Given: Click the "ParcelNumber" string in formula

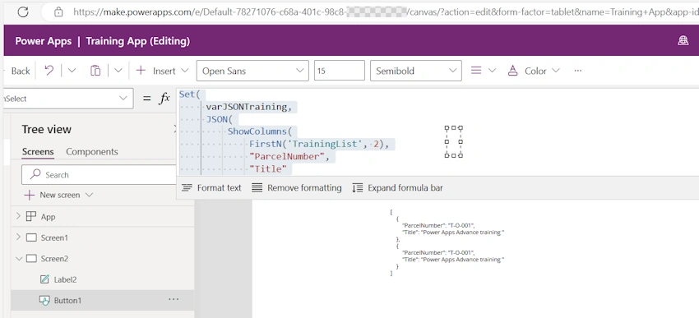Looking at the screenshot, I should tap(287, 157).
